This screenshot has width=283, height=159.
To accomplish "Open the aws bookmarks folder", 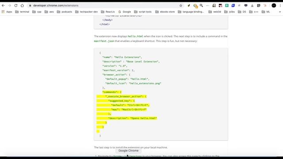I will coord(49,12).
